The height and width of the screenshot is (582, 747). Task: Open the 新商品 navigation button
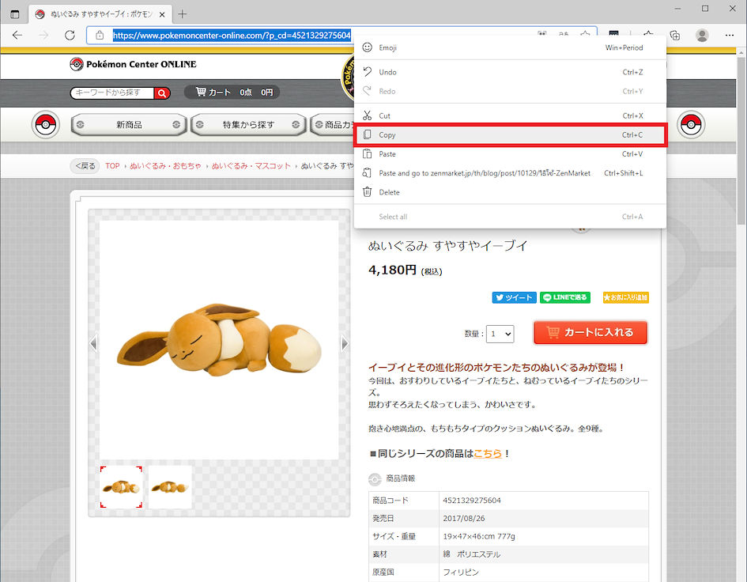(129, 125)
